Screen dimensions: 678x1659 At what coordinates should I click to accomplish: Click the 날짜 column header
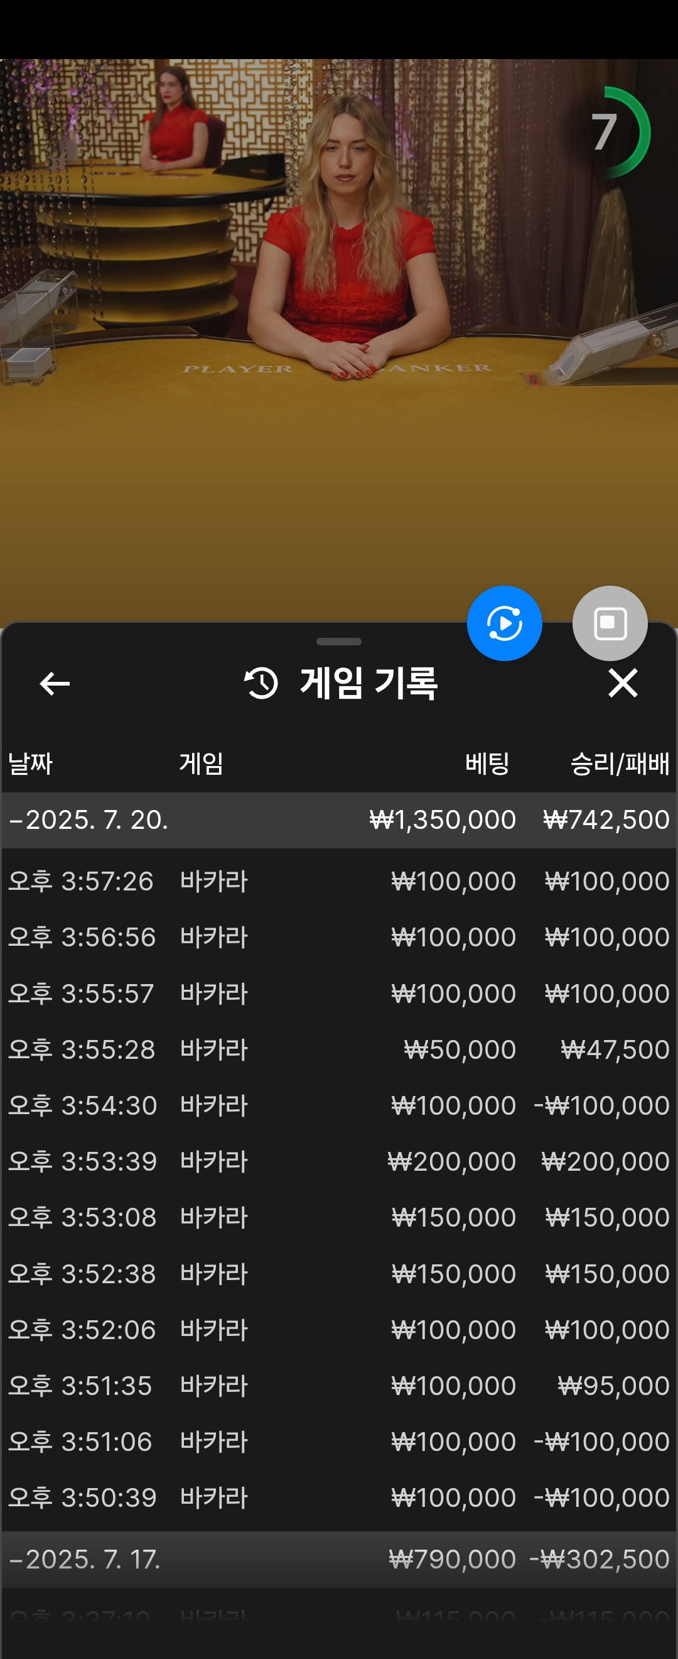tap(30, 764)
